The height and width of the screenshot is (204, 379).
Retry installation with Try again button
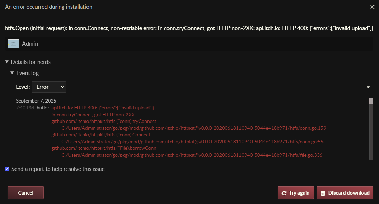point(296,193)
